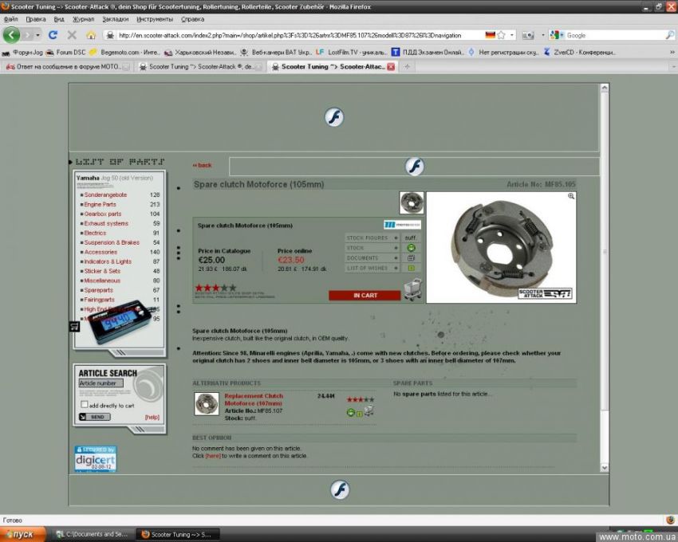This screenshot has width=678, height=542.
Task: Click the alternative product thumbnail
Action: 207,403
